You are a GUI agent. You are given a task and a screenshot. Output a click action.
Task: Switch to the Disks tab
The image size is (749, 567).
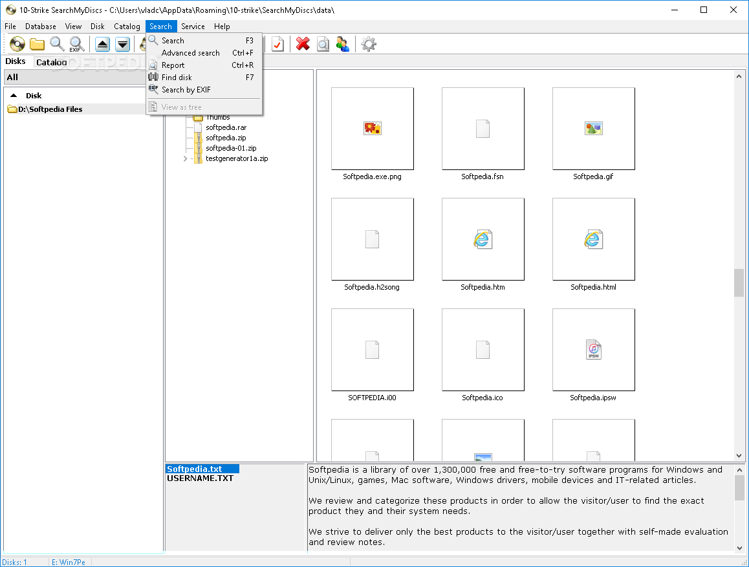click(x=16, y=61)
